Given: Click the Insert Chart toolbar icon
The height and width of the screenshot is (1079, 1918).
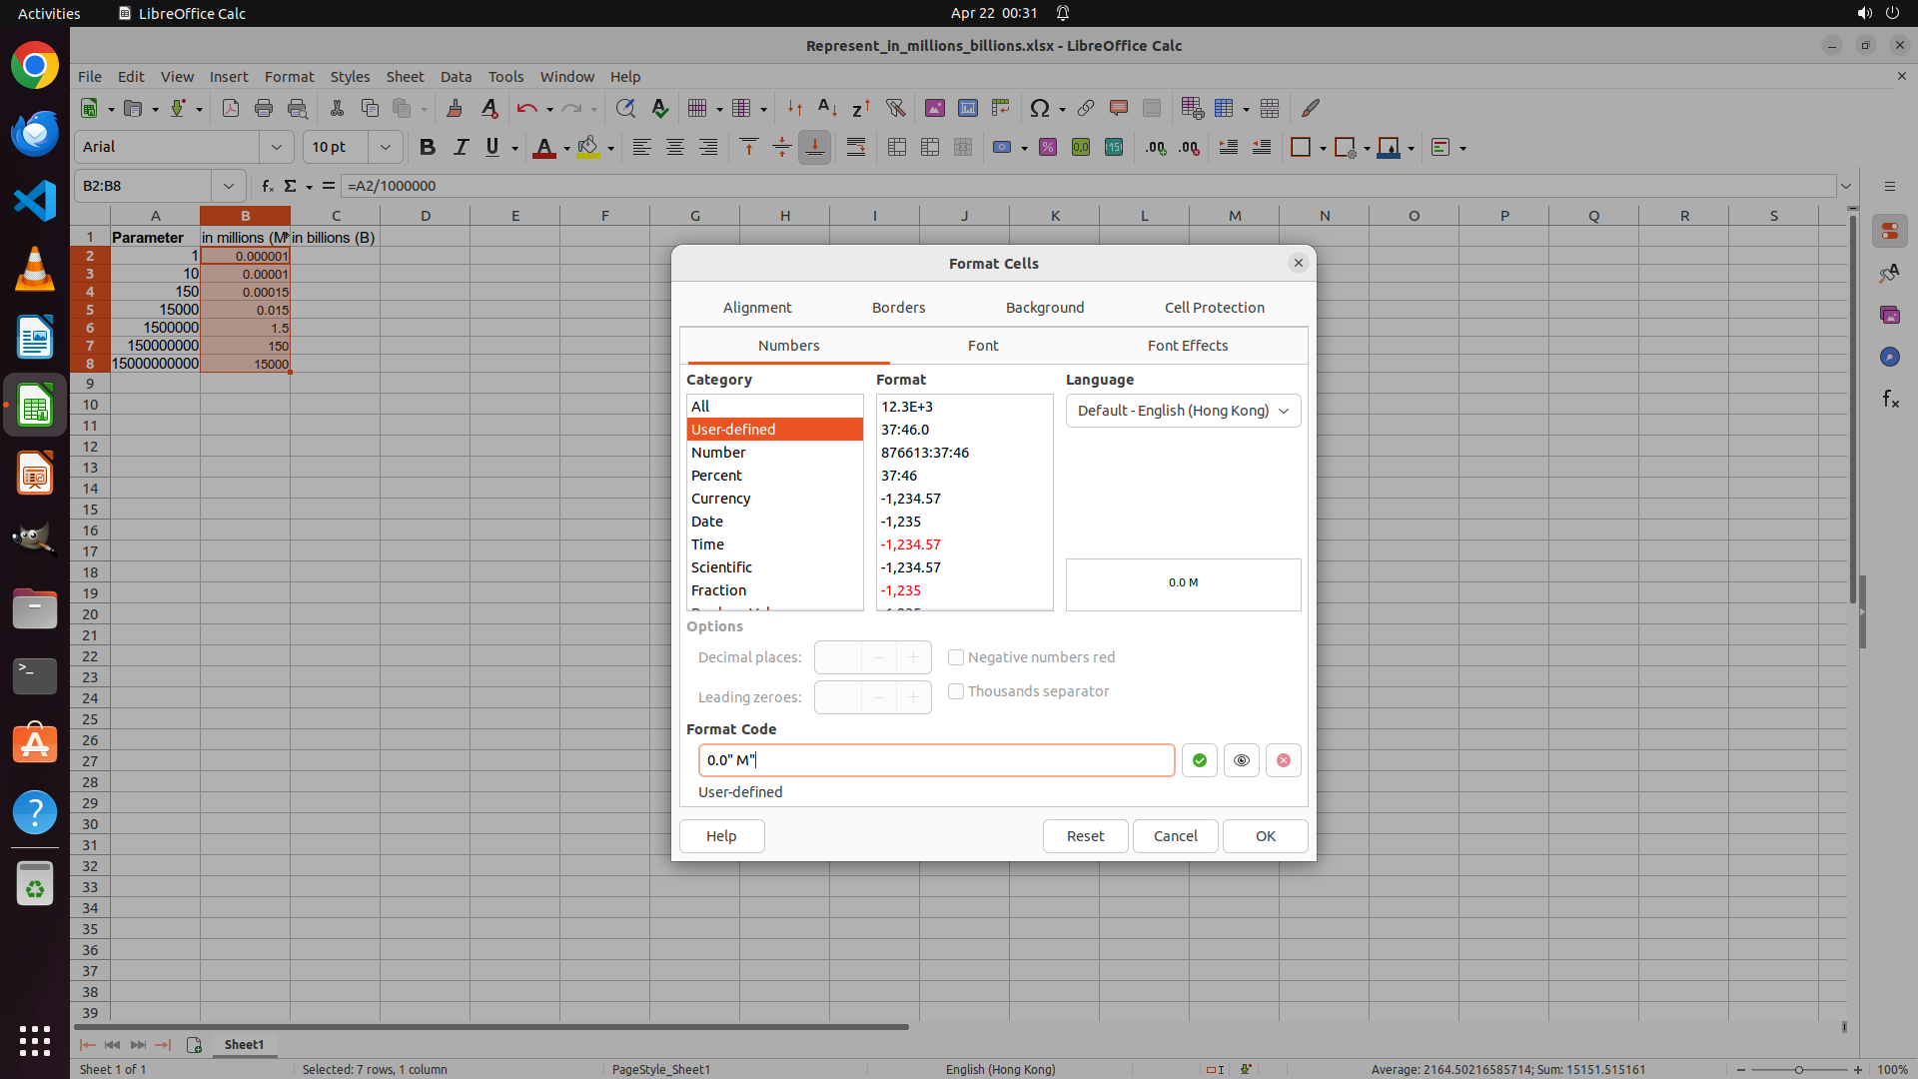Looking at the screenshot, I should pos(968,108).
